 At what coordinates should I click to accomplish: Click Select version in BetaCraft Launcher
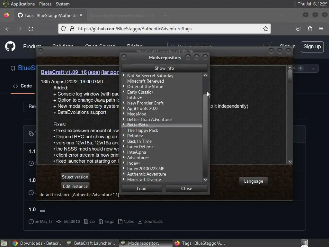pyautogui.click(x=75, y=177)
